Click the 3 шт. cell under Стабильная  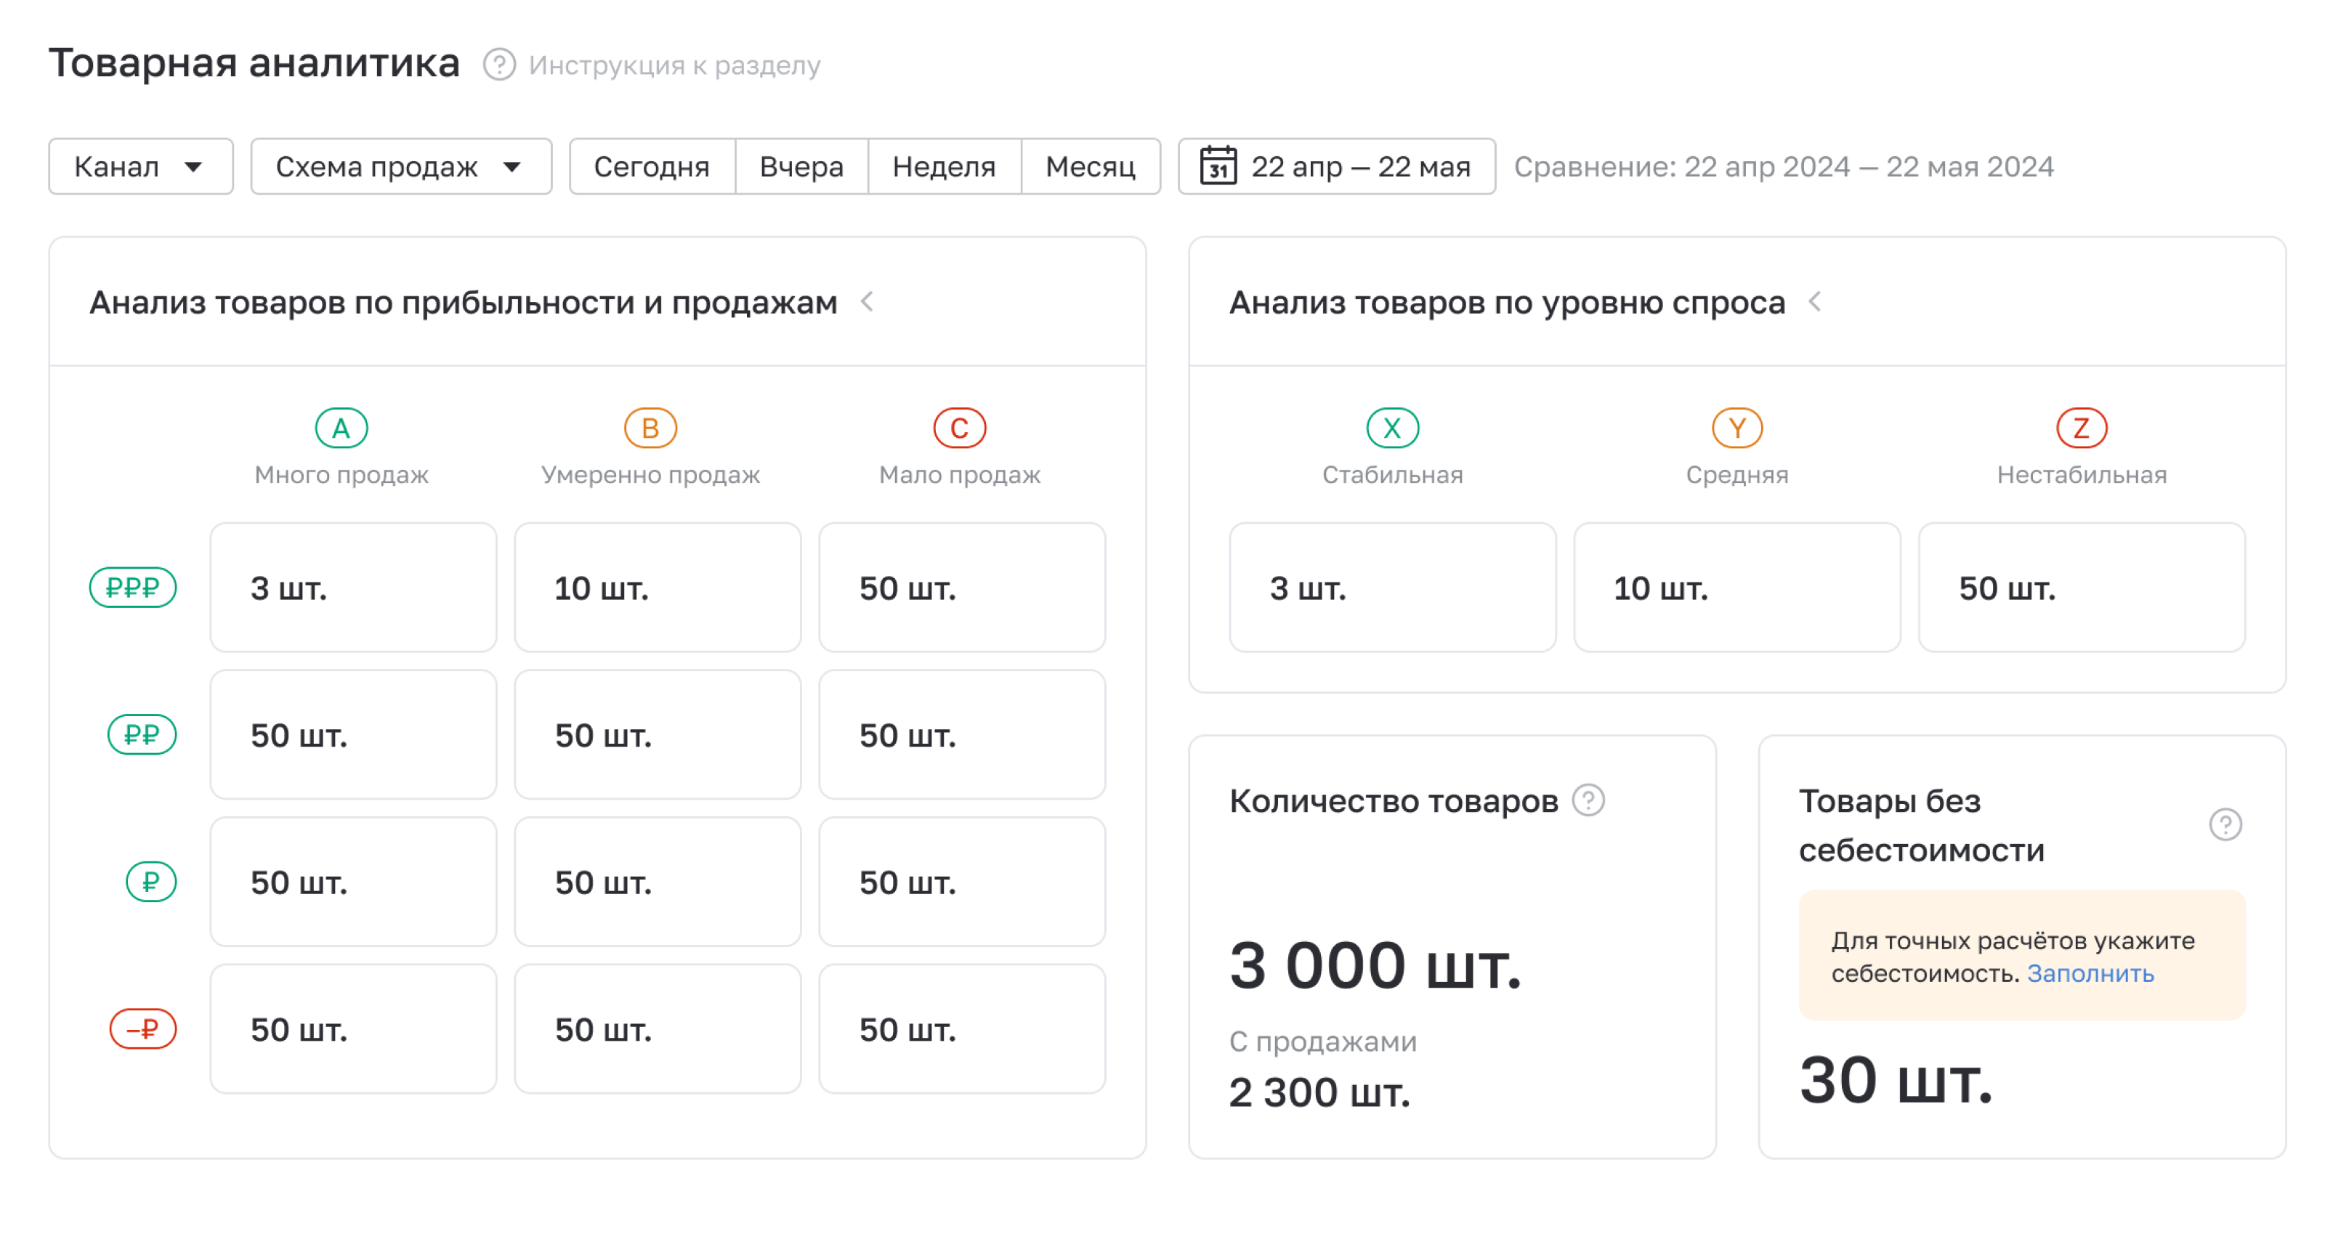pyautogui.click(x=1392, y=588)
